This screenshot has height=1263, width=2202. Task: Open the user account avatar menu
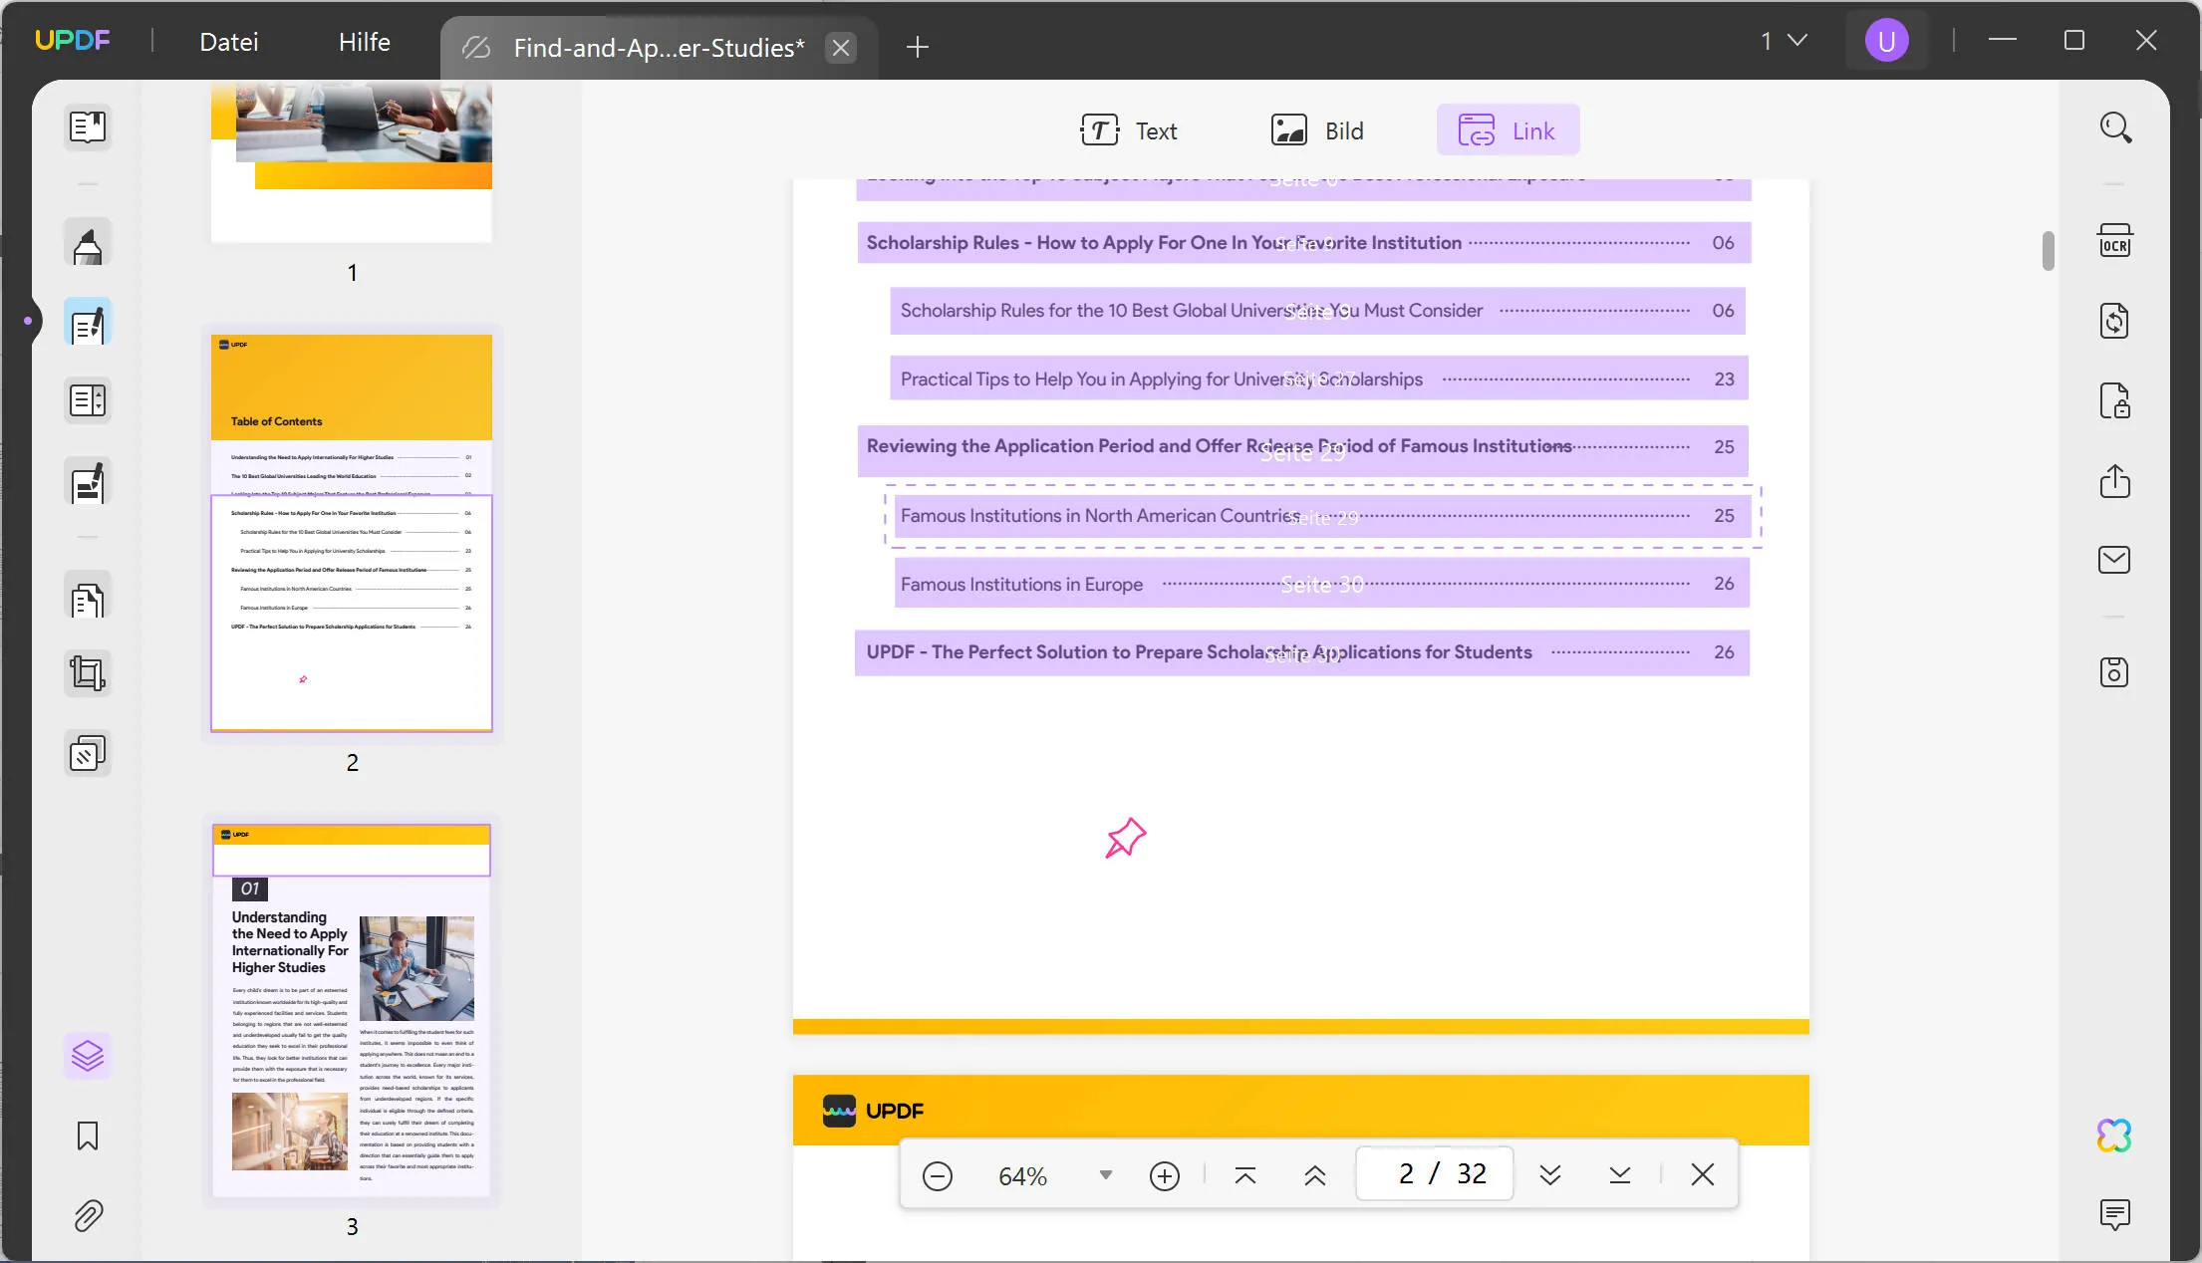pos(1886,41)
